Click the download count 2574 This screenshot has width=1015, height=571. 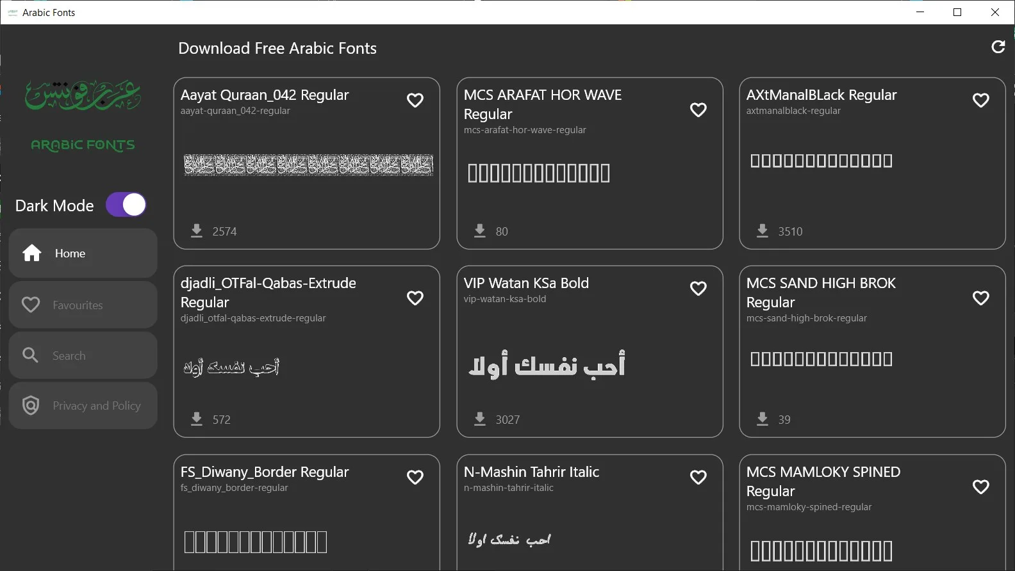click(225, 232)
